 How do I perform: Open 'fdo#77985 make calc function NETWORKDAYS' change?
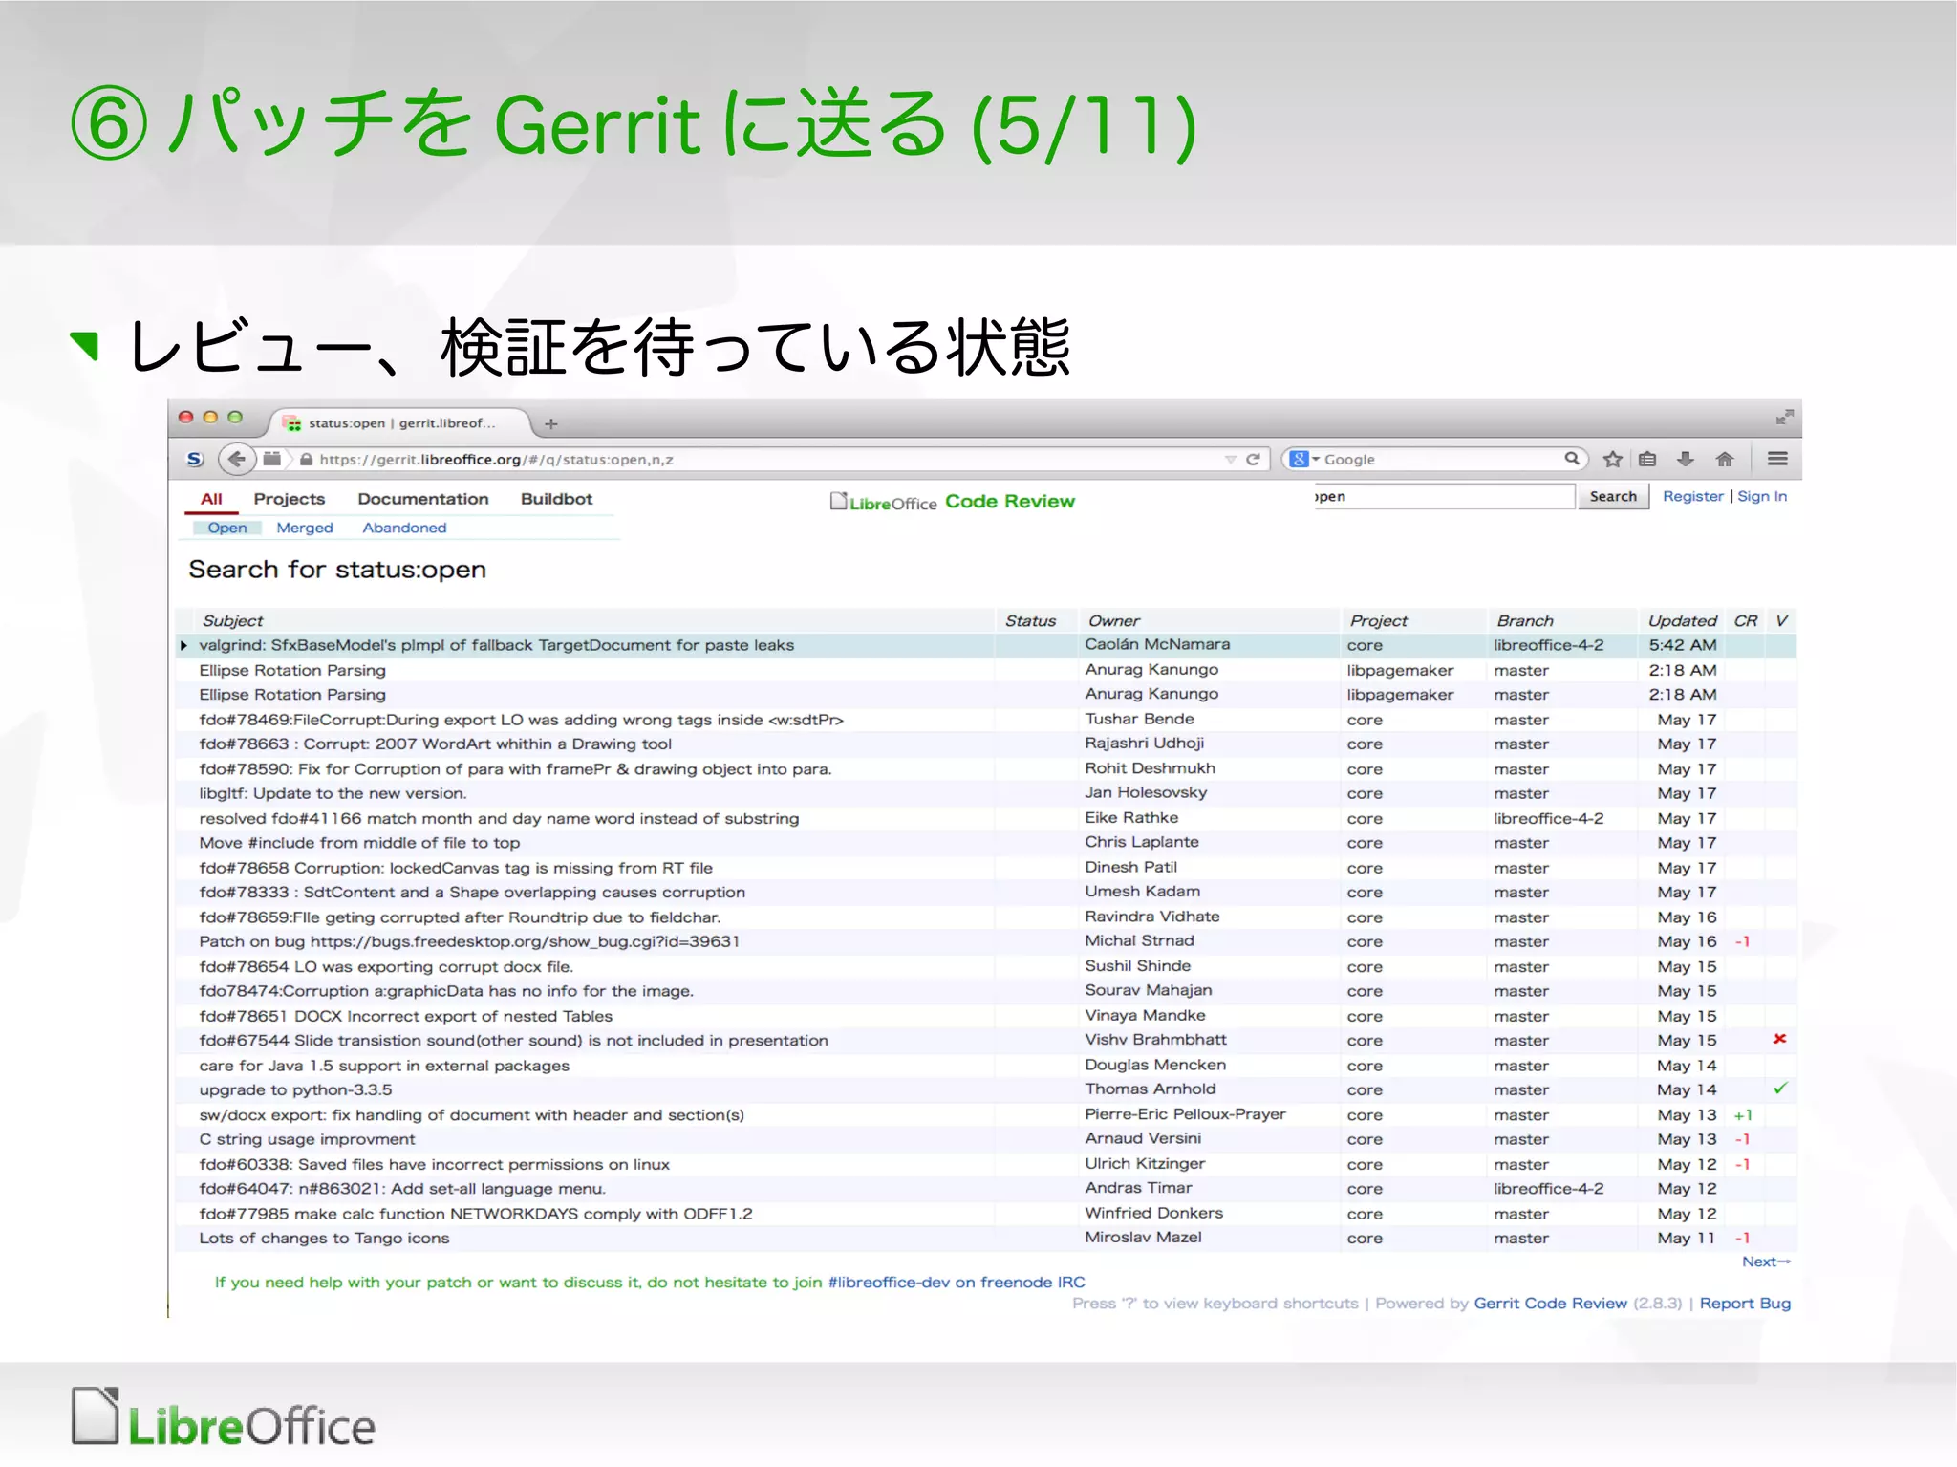coord(476,1214)
